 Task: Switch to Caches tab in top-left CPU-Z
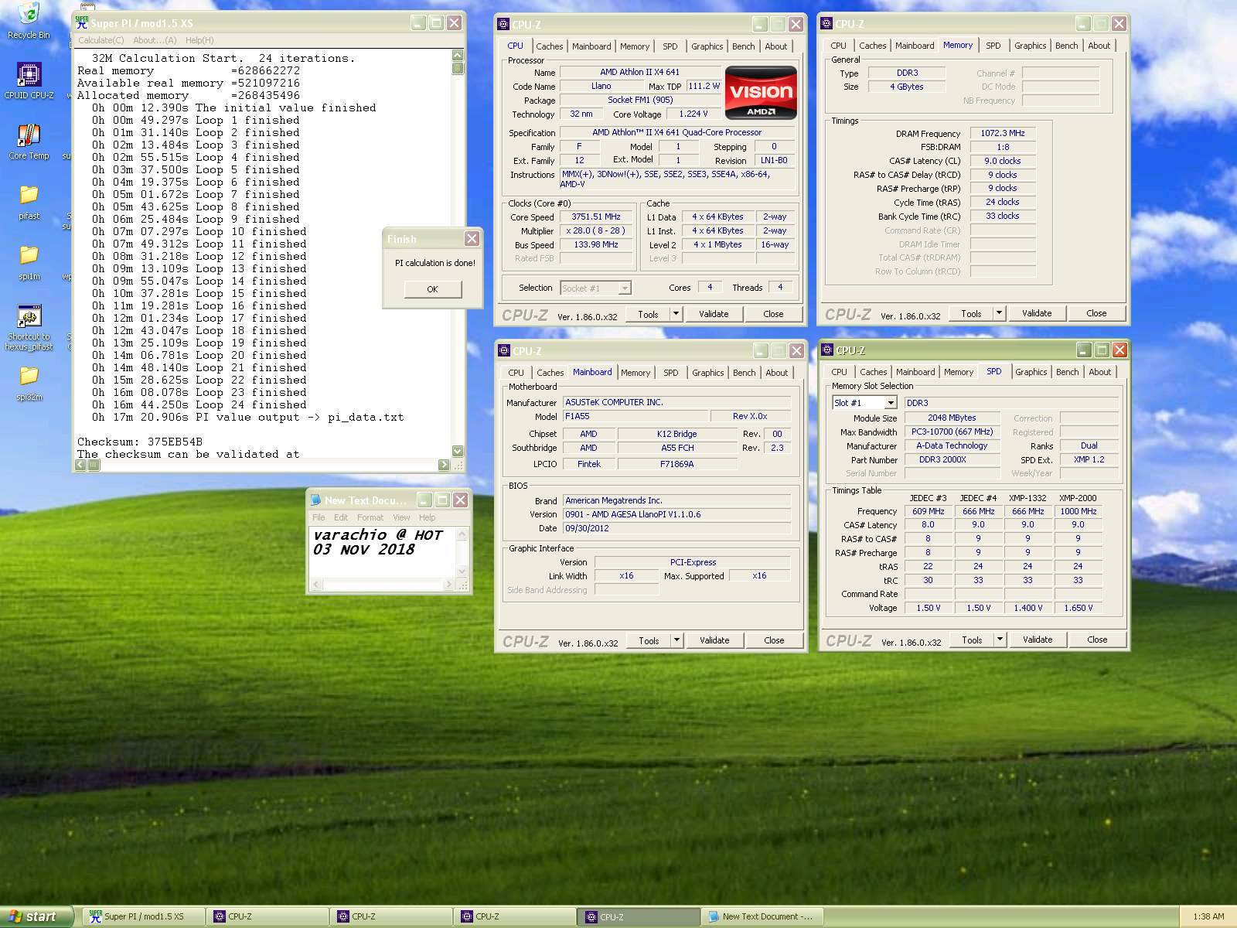click(x=550, y=46)
